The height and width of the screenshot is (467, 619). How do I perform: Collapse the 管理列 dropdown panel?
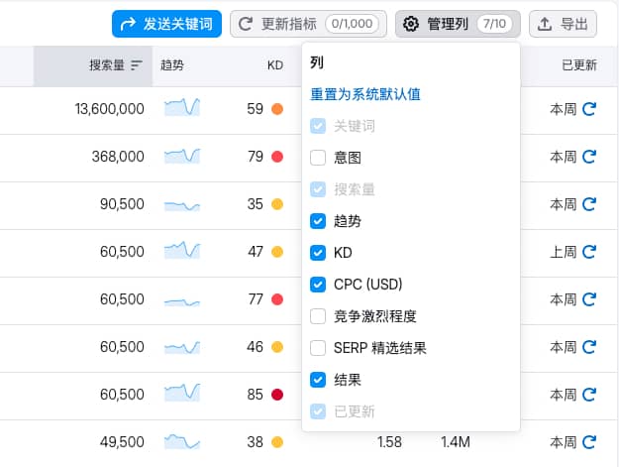457,24
